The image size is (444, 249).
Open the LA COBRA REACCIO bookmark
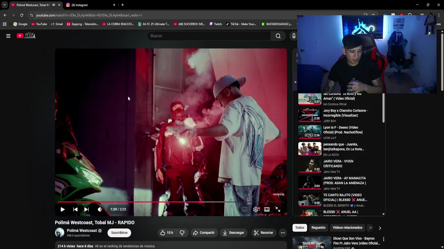click(118, 24)
